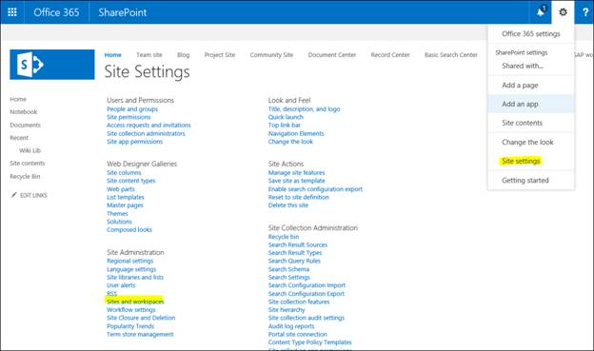Screen dimensions: 594x351
Task: Open Audit log reports link
Action: [291, 326]
